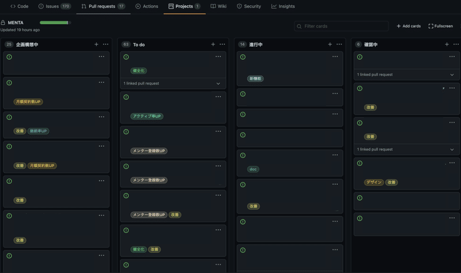The image size is (461, 273).
Task: Open the To do column options menu
Action: click(222, 44)
